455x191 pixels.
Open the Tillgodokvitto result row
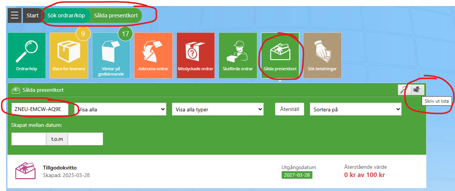coord(217,171)
